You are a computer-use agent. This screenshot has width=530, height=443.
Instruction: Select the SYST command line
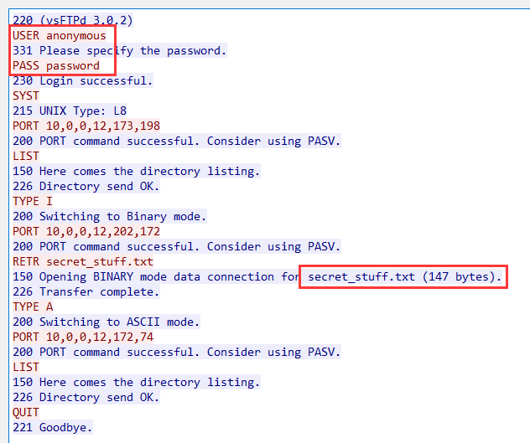25,95
